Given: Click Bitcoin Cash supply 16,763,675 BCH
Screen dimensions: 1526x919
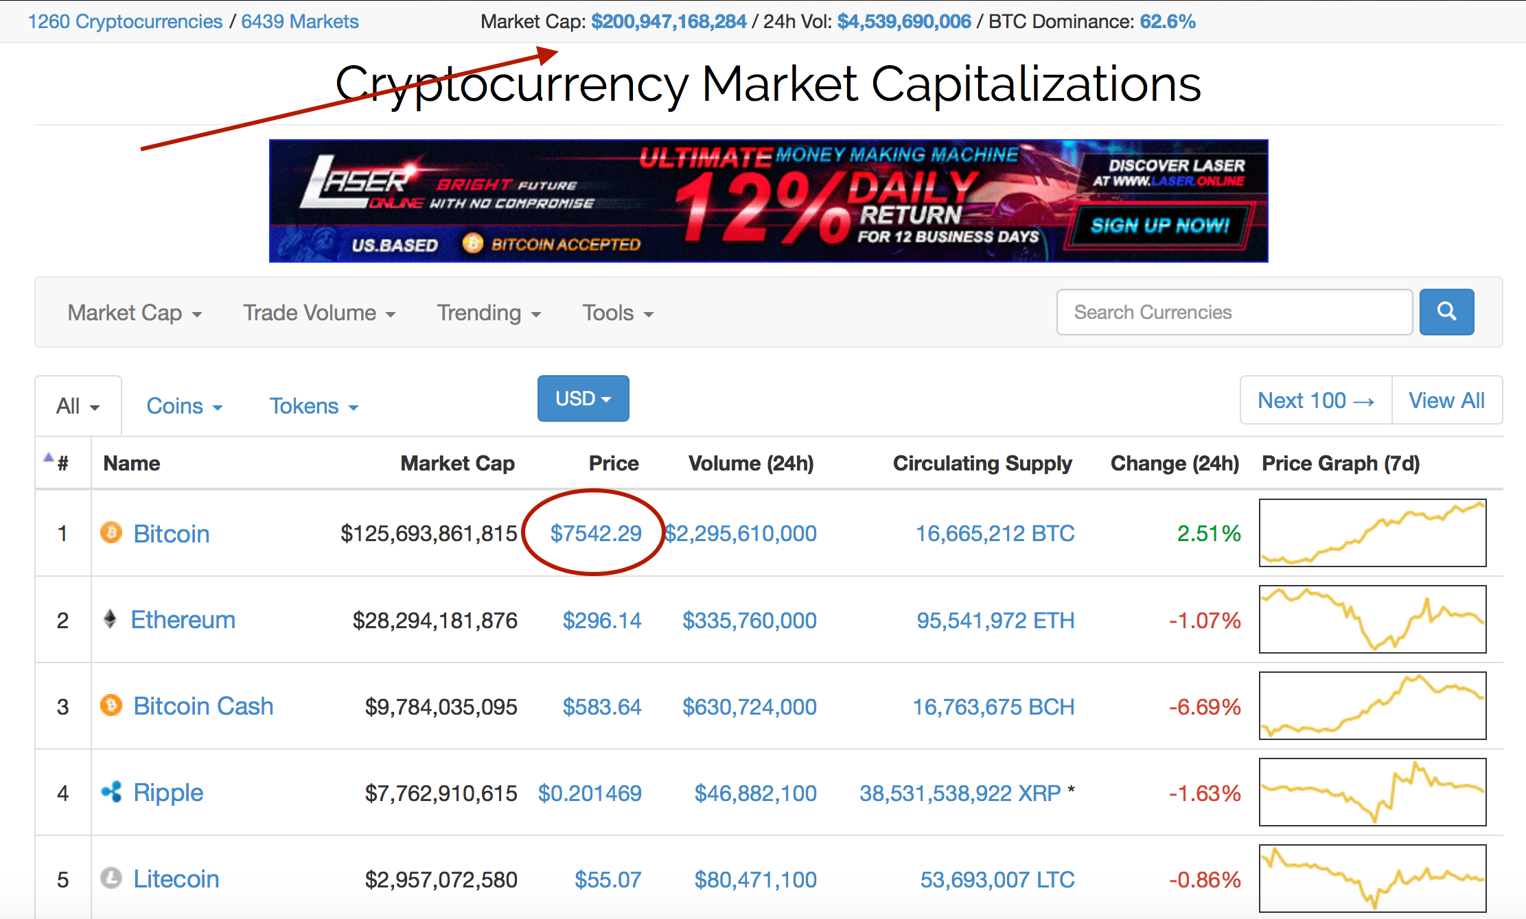Looking at the screenshot, I should point(993,707).
